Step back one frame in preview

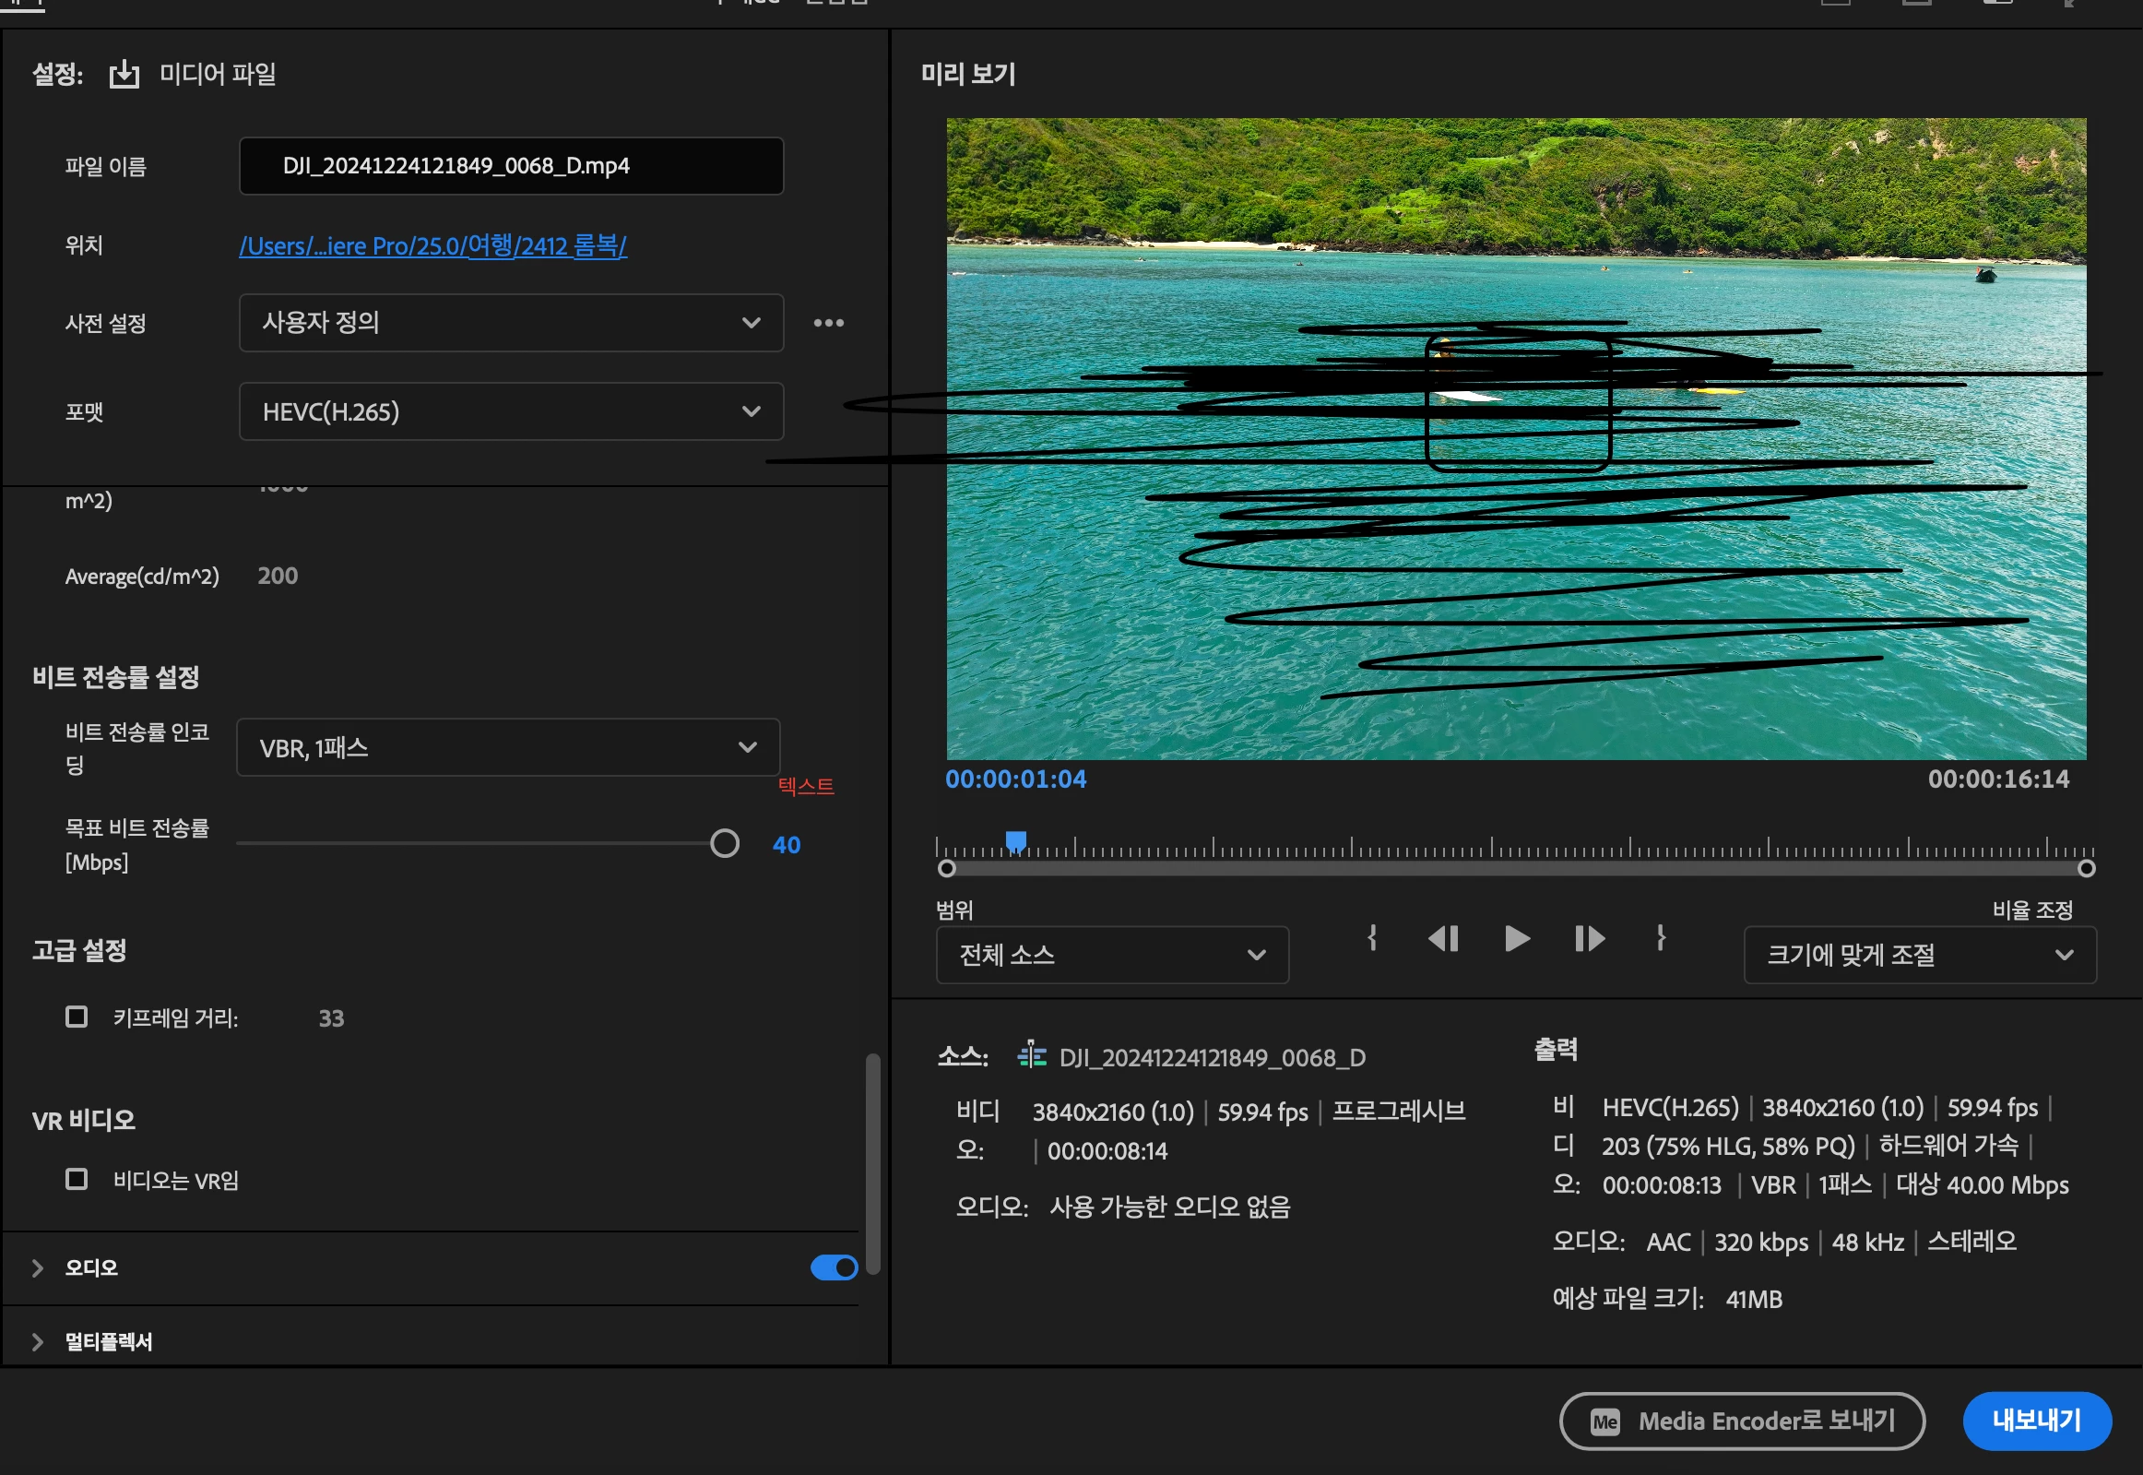click(1443, 939)
